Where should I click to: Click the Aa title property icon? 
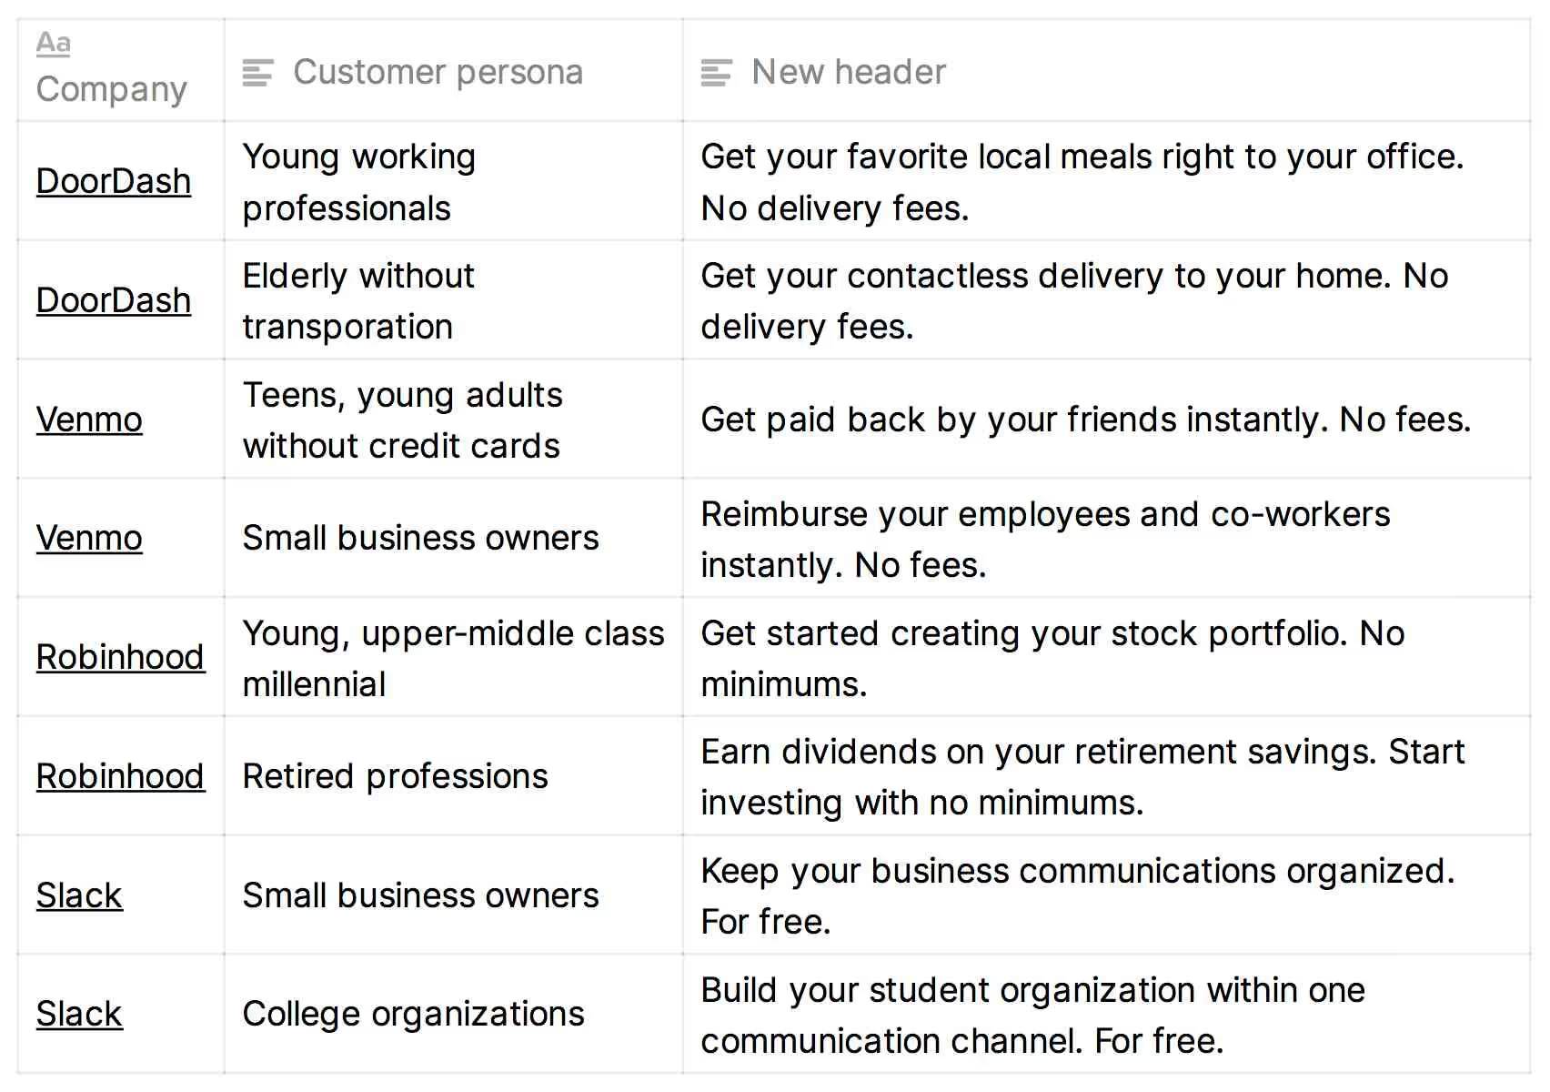coord(54,43)
